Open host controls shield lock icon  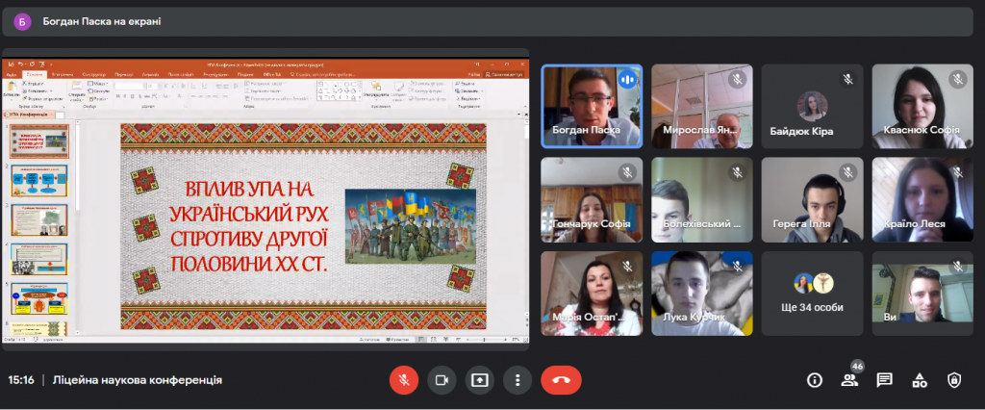[954, 380]
